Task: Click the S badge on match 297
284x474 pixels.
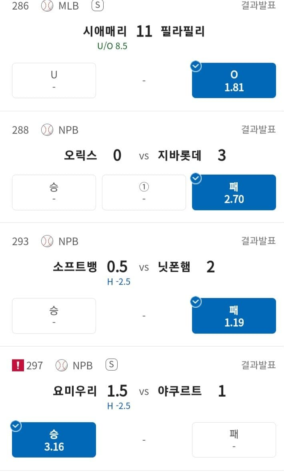Action: click(111, 365)
